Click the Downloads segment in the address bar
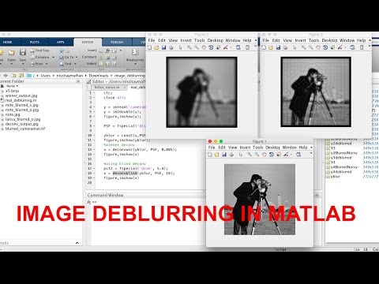 (99, 76)
